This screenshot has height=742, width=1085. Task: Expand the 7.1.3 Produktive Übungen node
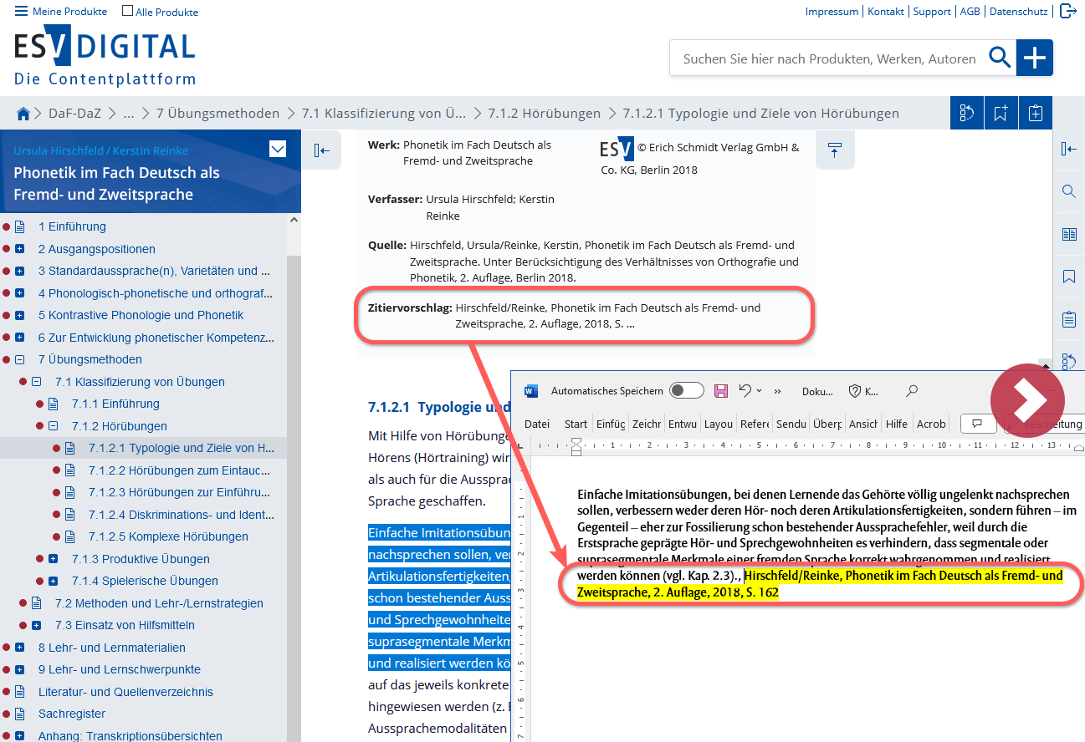(54, 559)
